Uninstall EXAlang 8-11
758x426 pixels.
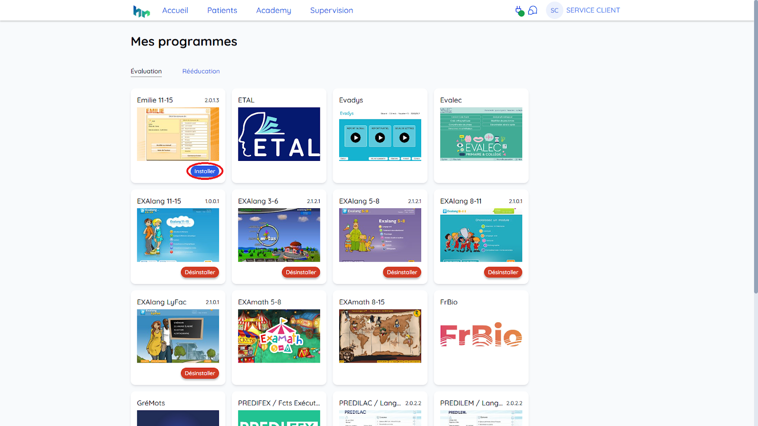click(503, 272)
